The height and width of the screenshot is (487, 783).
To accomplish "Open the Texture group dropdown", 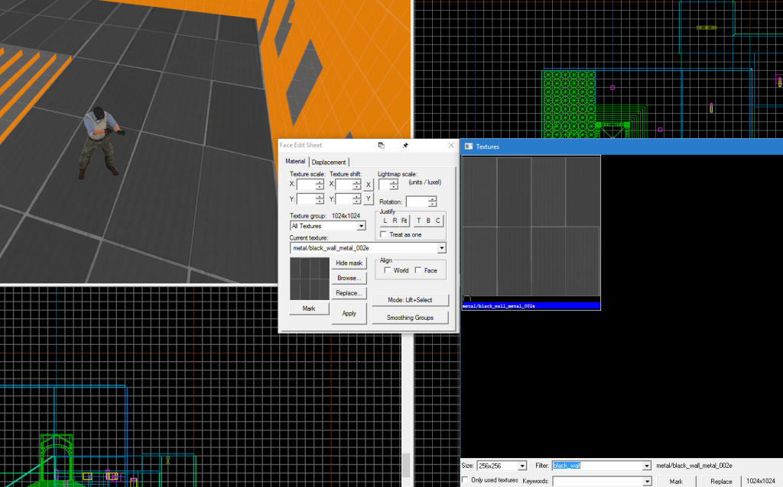I will coord(362,226).
